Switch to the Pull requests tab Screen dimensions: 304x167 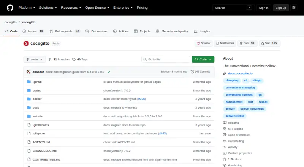[x=65, y=31]
